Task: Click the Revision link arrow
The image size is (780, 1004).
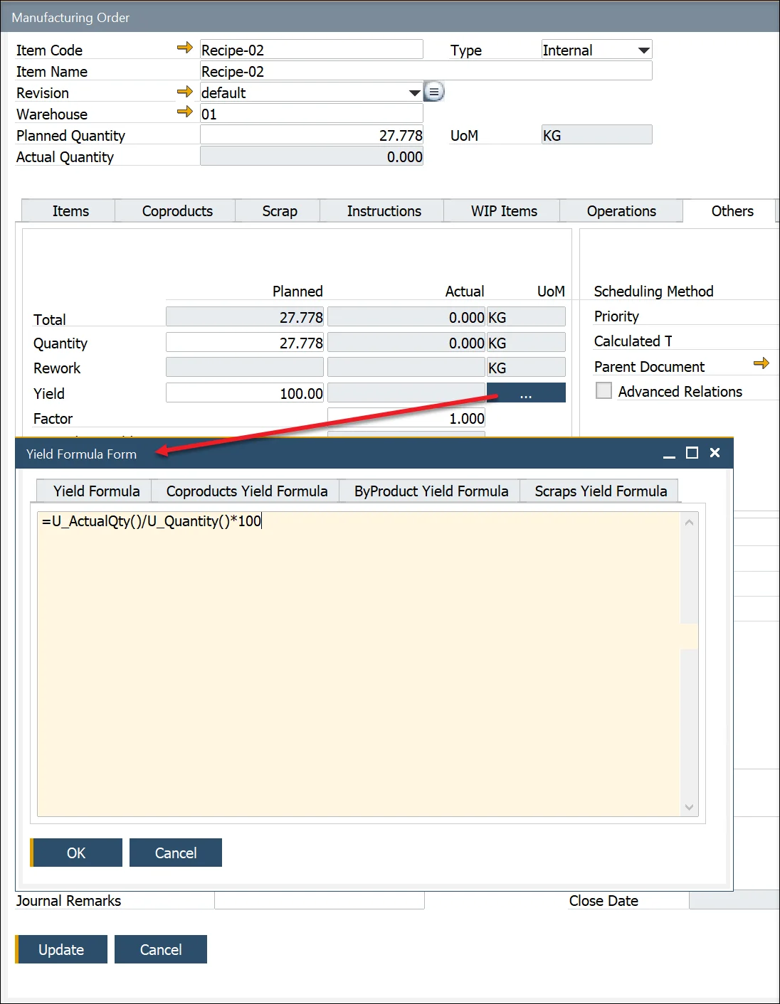Action: pos(184,92)
